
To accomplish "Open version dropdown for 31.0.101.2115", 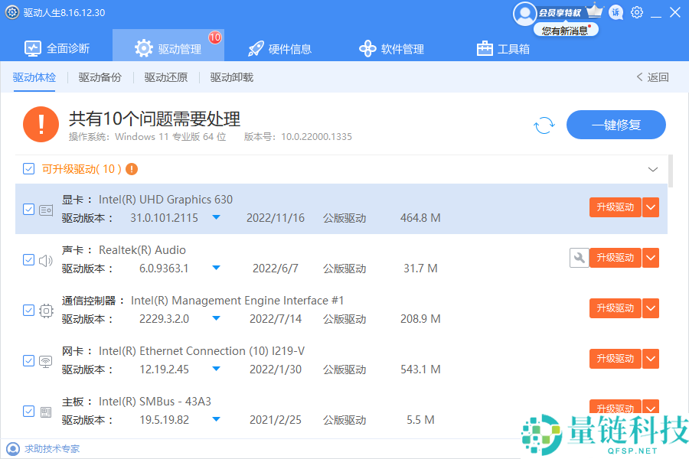I will click(216, 217).
